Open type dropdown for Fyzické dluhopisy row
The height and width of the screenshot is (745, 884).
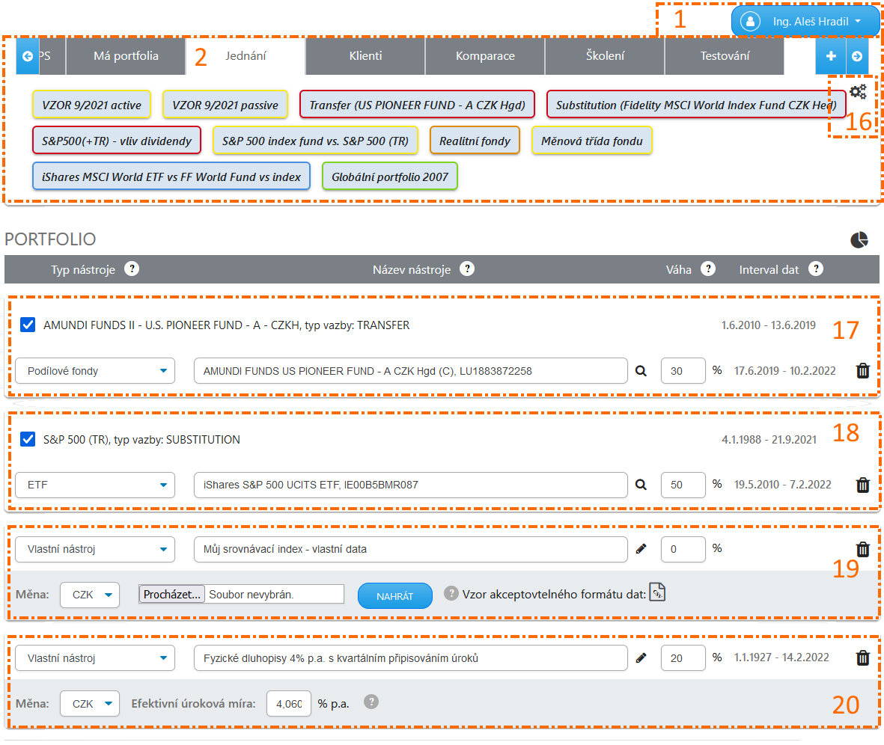(x=95, y=657)
